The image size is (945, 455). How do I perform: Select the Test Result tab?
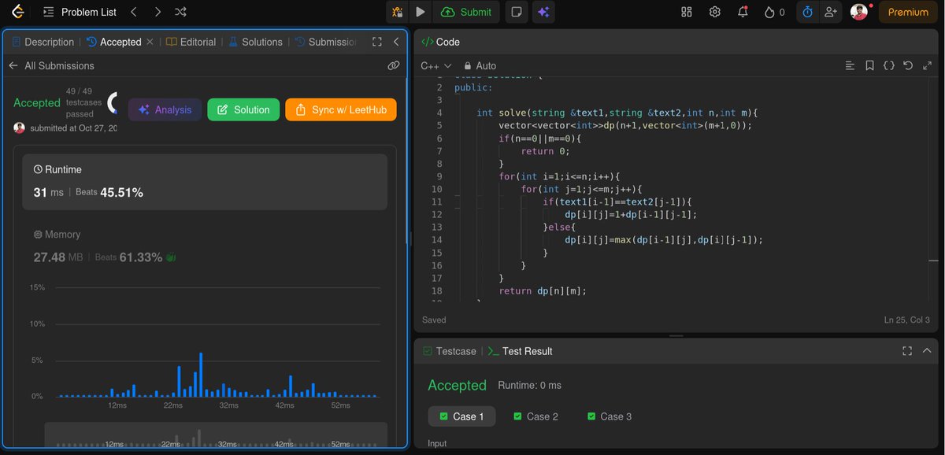click(x=521, y=351)
